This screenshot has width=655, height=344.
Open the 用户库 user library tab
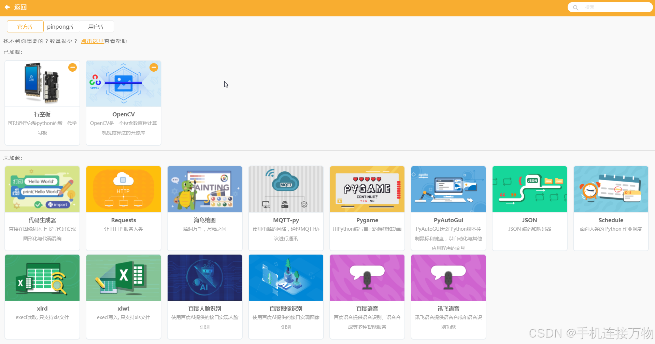coord(96,26)
